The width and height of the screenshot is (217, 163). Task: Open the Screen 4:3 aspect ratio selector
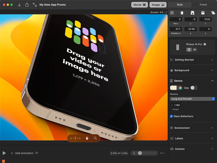point(157,12)
